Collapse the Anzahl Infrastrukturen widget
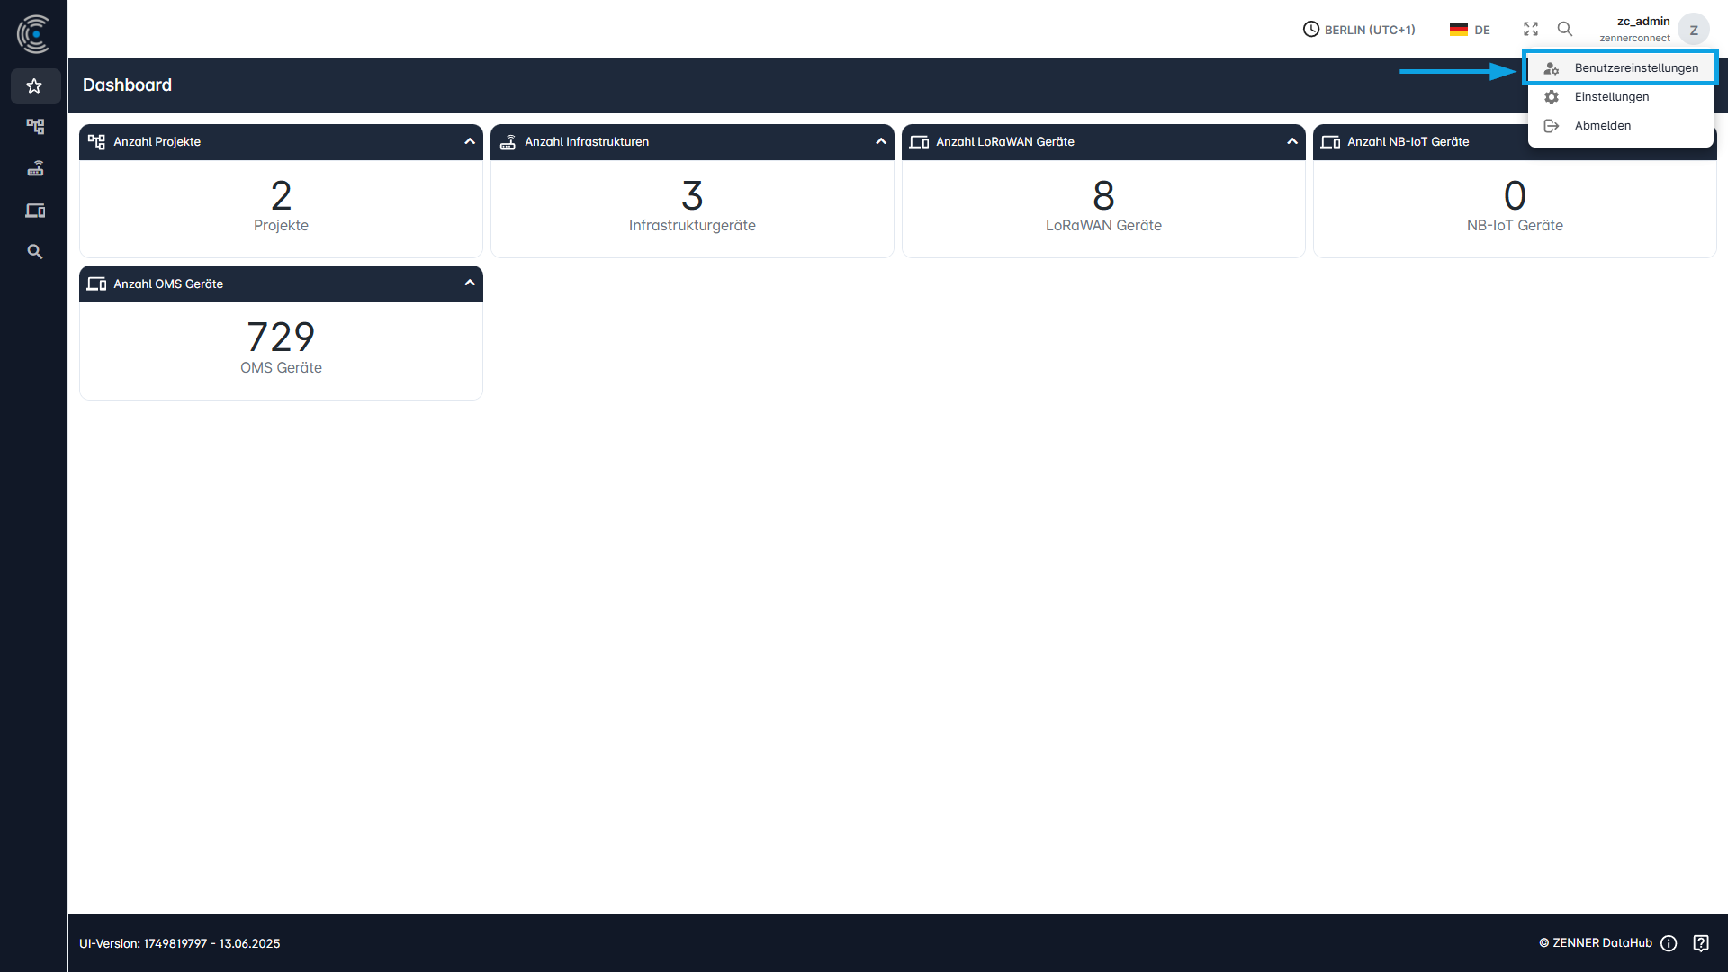Viewport: 1728px width, 972px height. (880, 141)
